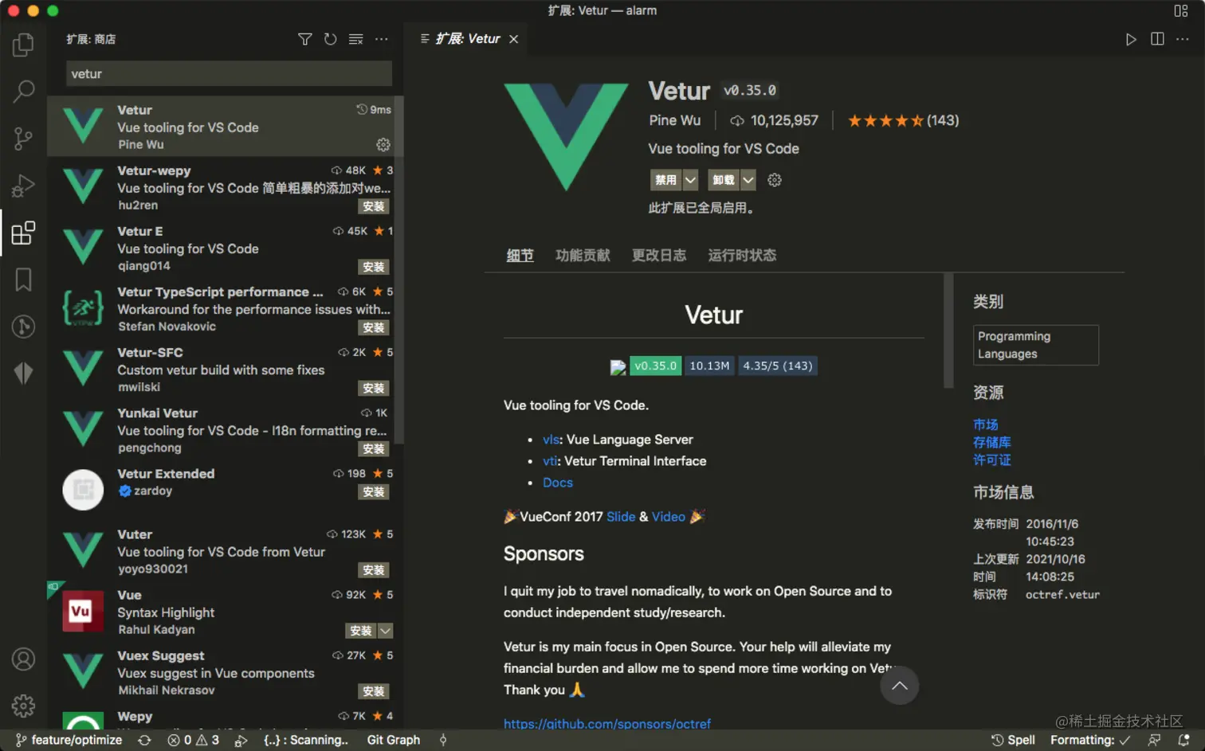Open the 存储库 resource link

(x=992, y=442)
